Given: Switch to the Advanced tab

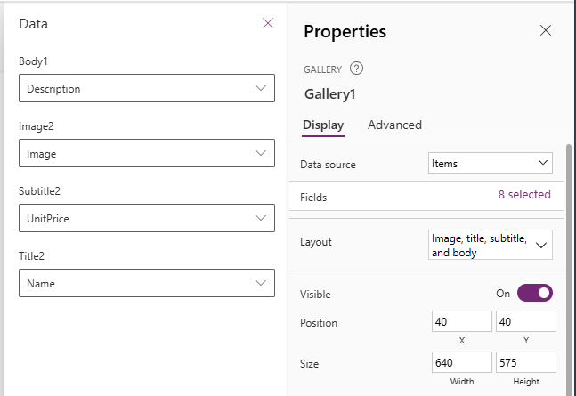Looking at the screenshot, I should pos(394,125).
